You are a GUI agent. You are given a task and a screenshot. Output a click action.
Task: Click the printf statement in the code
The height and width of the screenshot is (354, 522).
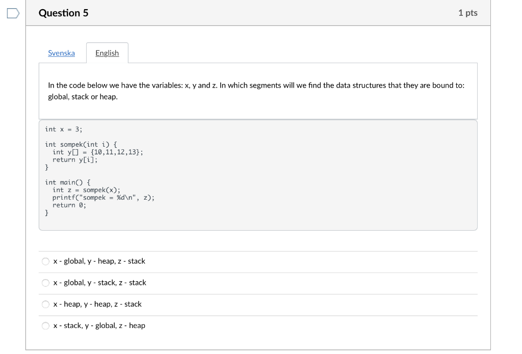click(x=103, y=198)
